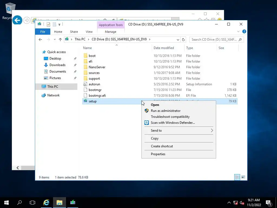
Task: Open taskbar search magnifier
Action: click(x=19, y=203)
